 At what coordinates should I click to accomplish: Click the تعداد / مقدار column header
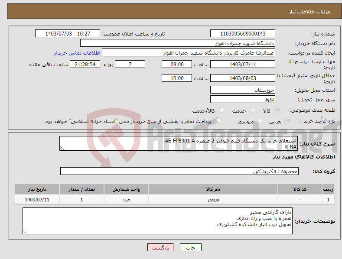[x=81, y=189]
